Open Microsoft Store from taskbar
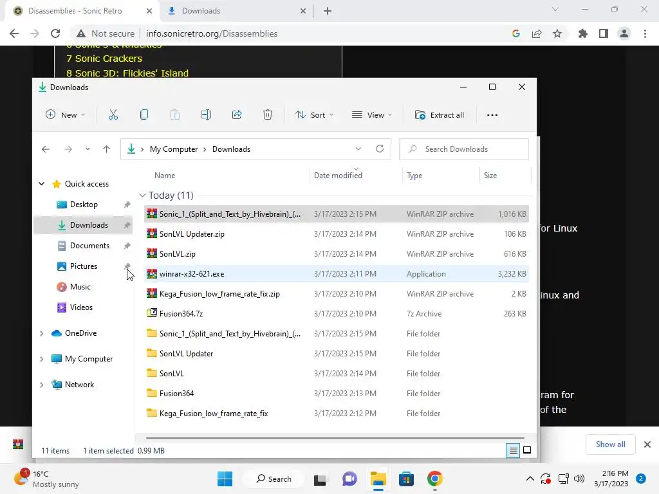659x494 pixels. 407,479
